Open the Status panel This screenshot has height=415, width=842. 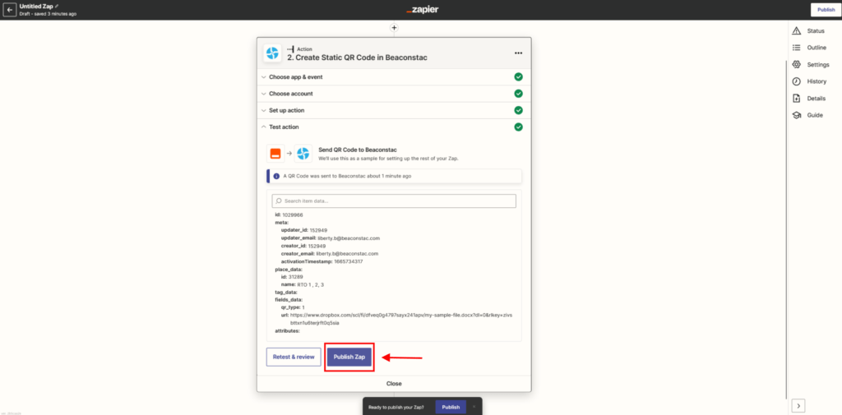pos(815,30)
